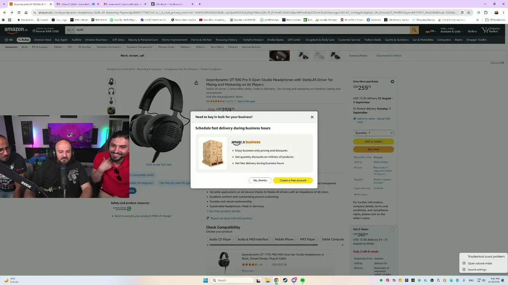The height and width of the screenshot is (285, 508).
Task: Open 'Sports & Outdoors' navigation item
Action: [x=397, y=40]
